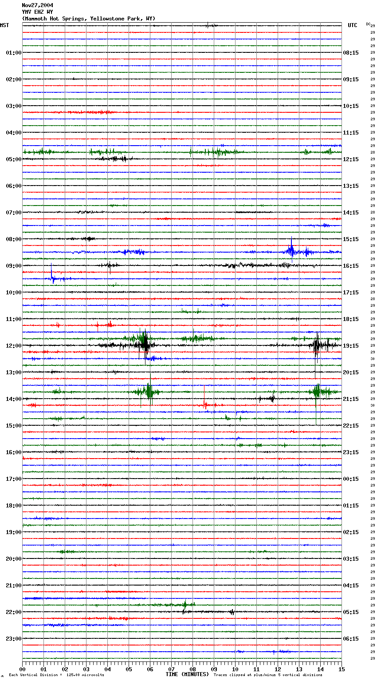Click the minute 00 axis tick label
The image size is (377, 681).
(x=23, y=669)
